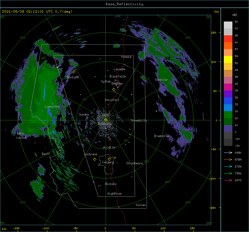Click the dBZ legend heading
249x232 pixels.
(x=235, y=15)
